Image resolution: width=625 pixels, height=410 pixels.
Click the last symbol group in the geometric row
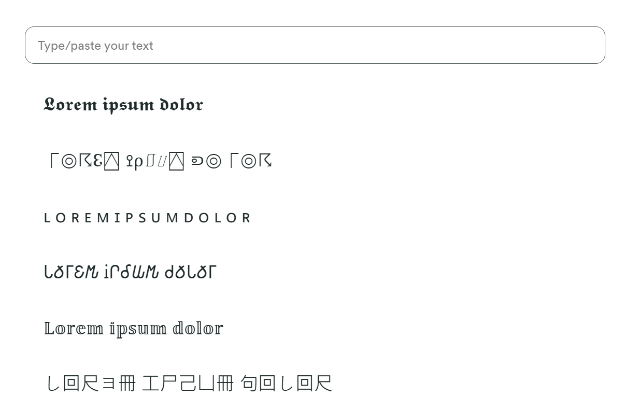(229, 162)
